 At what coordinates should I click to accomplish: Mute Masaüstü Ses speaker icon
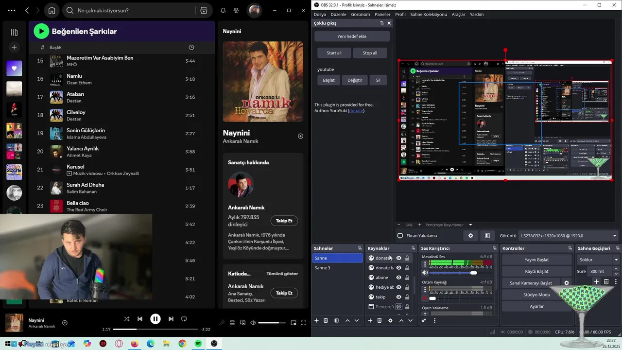[425, 273]
